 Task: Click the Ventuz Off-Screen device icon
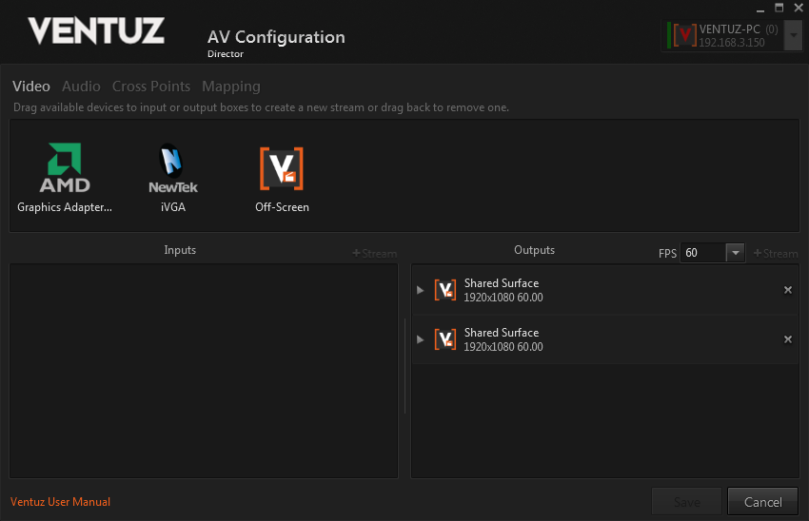[282, 168]
